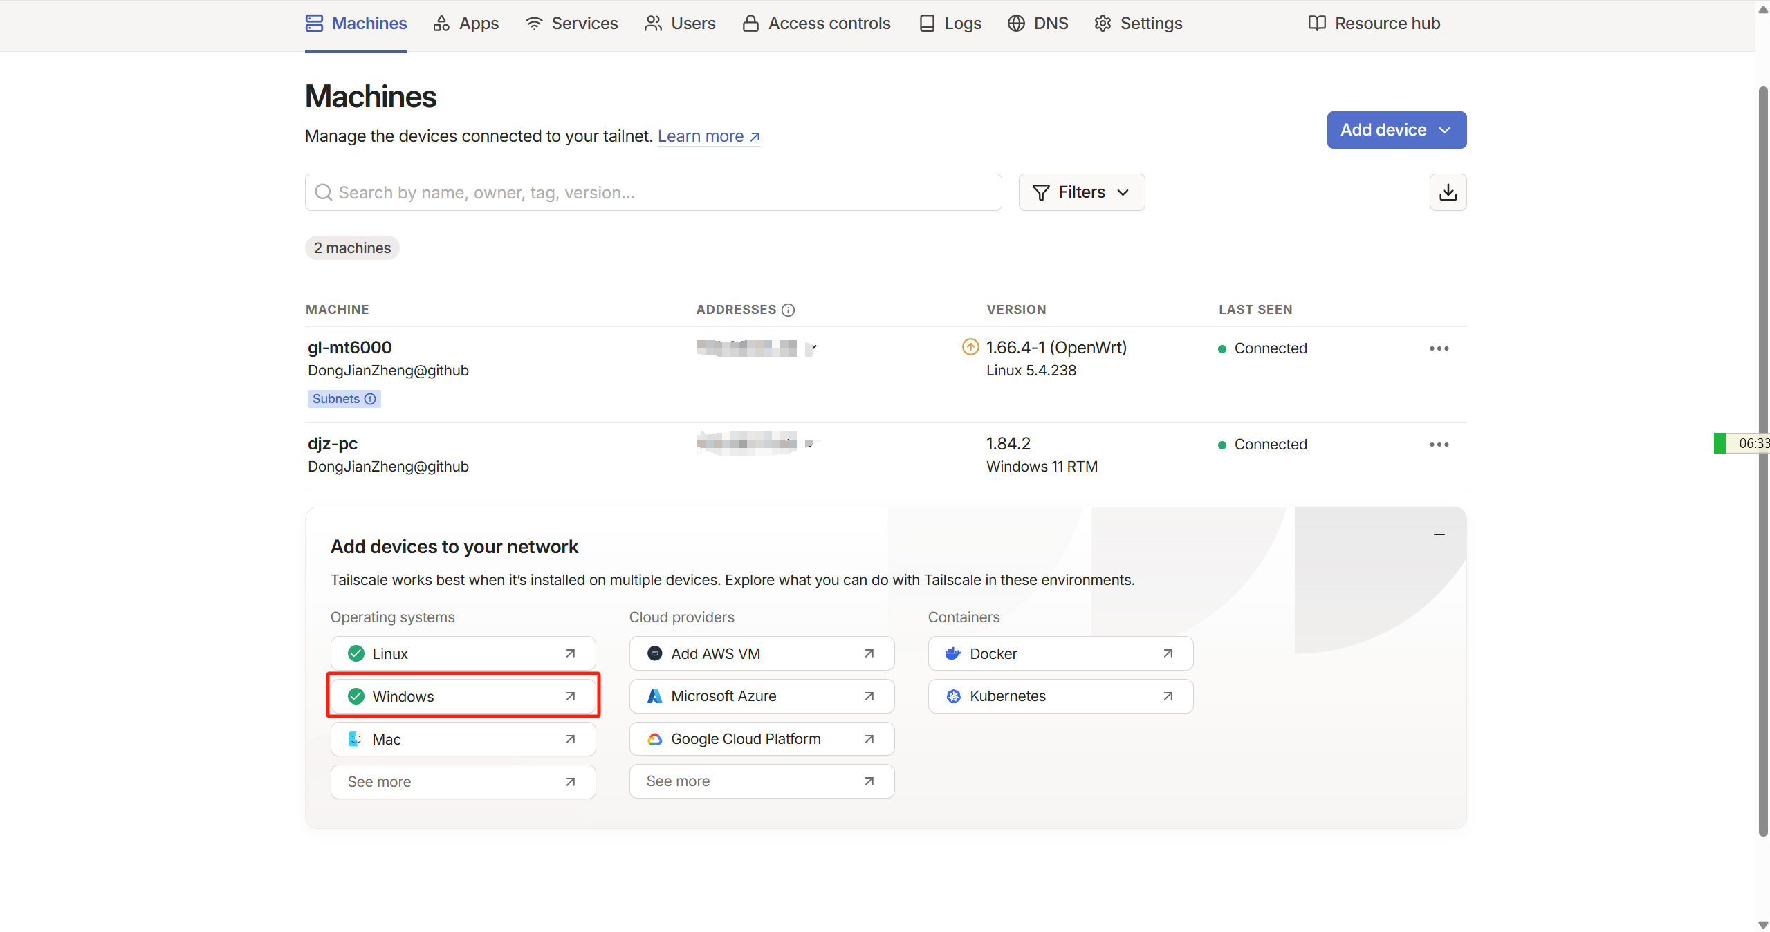
Task: Click See more under Operating systems
Action: tap(463, 782)
